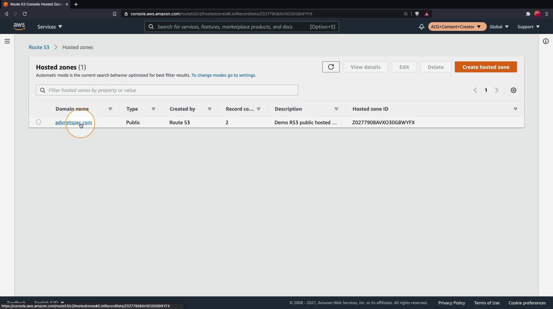
Task: Click the Route 53 breadcrumb link
Action: click(x=39, y=47)
